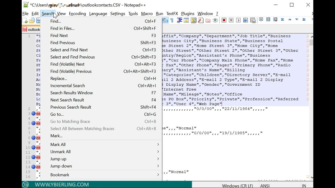Click the Windows (CR LF) status bar entry
The image size is (335, 188).
click(x=238, y=186)
